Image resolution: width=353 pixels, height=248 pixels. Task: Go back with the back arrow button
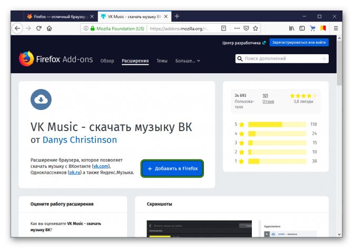pyautogui.click(x=17, y=28)
